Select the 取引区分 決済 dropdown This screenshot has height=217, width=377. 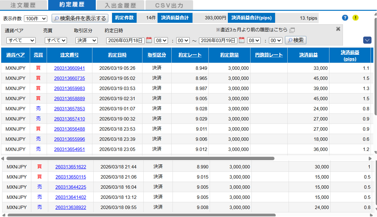pyautogui.click(x=86, y=40)
